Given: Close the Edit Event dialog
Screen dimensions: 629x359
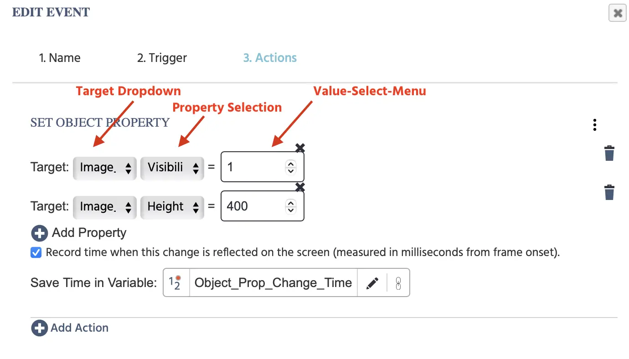Looking at the screenshot, I should [618, 13].
